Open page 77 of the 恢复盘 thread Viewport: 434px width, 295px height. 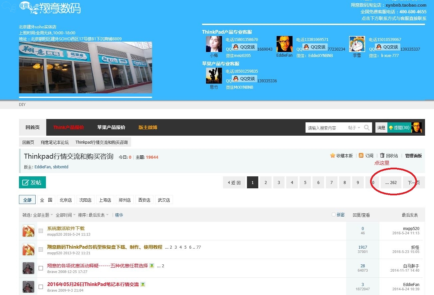point(199,247)
